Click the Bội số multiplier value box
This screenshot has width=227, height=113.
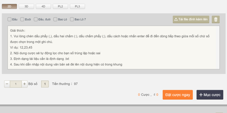click(45, 84)
